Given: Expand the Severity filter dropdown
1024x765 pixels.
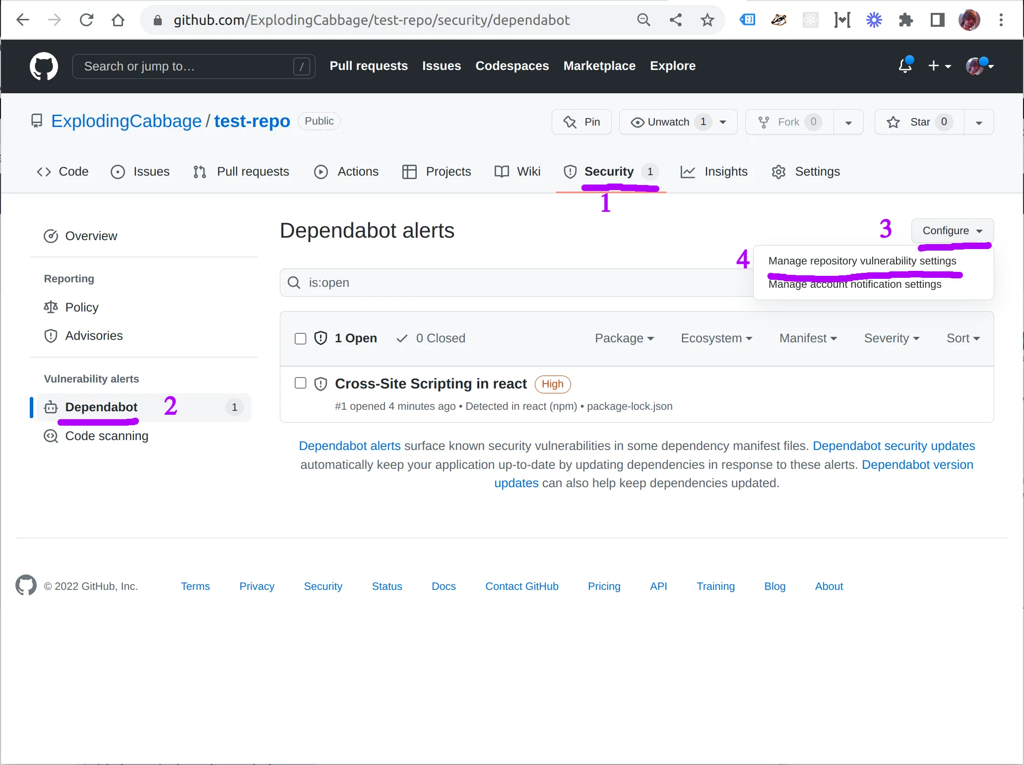Looking at the screenshot, I should (x=891, y=338).
